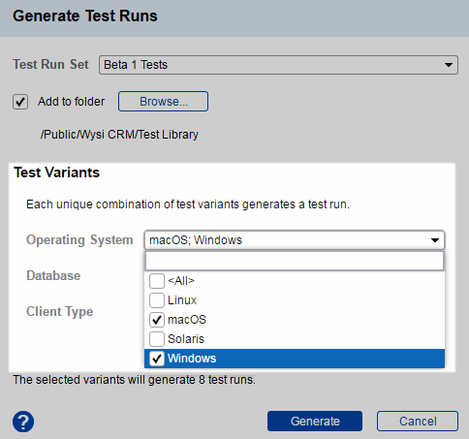The height and width of the screenshot is (439, 469).
Task: Select the Solaris list entry
Action: point(295,339)
